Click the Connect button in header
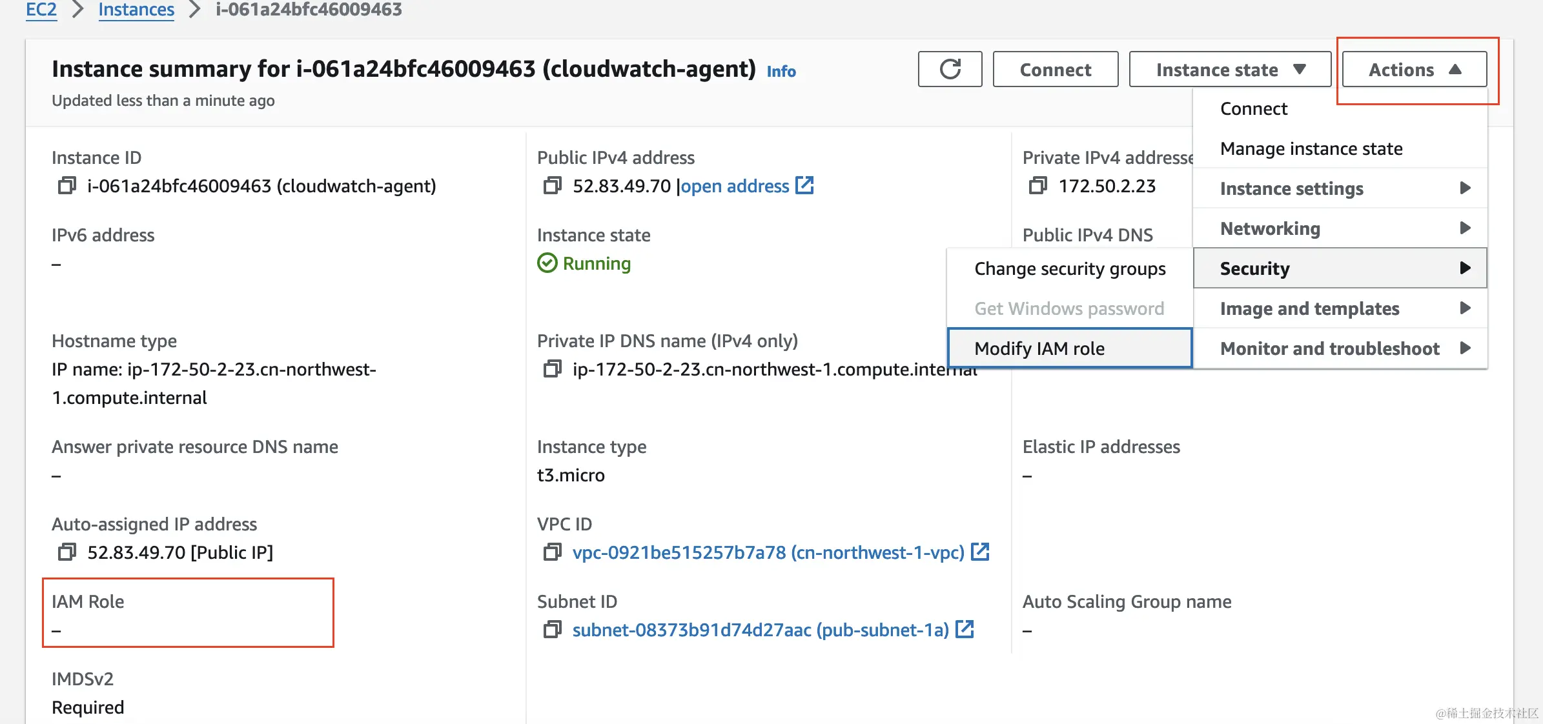 [1055, 69]
